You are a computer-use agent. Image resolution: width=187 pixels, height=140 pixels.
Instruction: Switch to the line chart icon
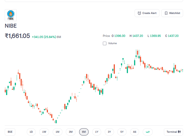click(x=147, y=132)
